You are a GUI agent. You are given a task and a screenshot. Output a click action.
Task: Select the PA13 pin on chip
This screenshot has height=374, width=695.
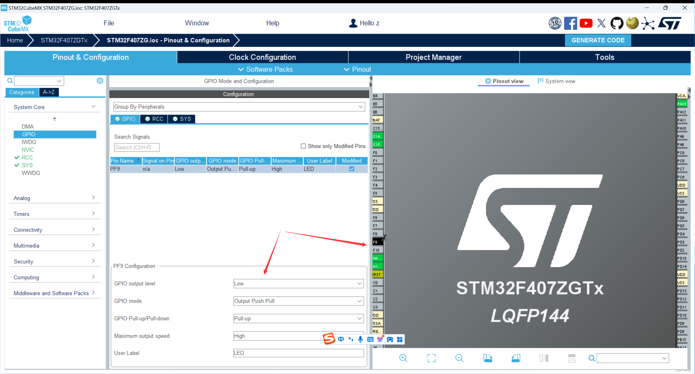(682, 104)
